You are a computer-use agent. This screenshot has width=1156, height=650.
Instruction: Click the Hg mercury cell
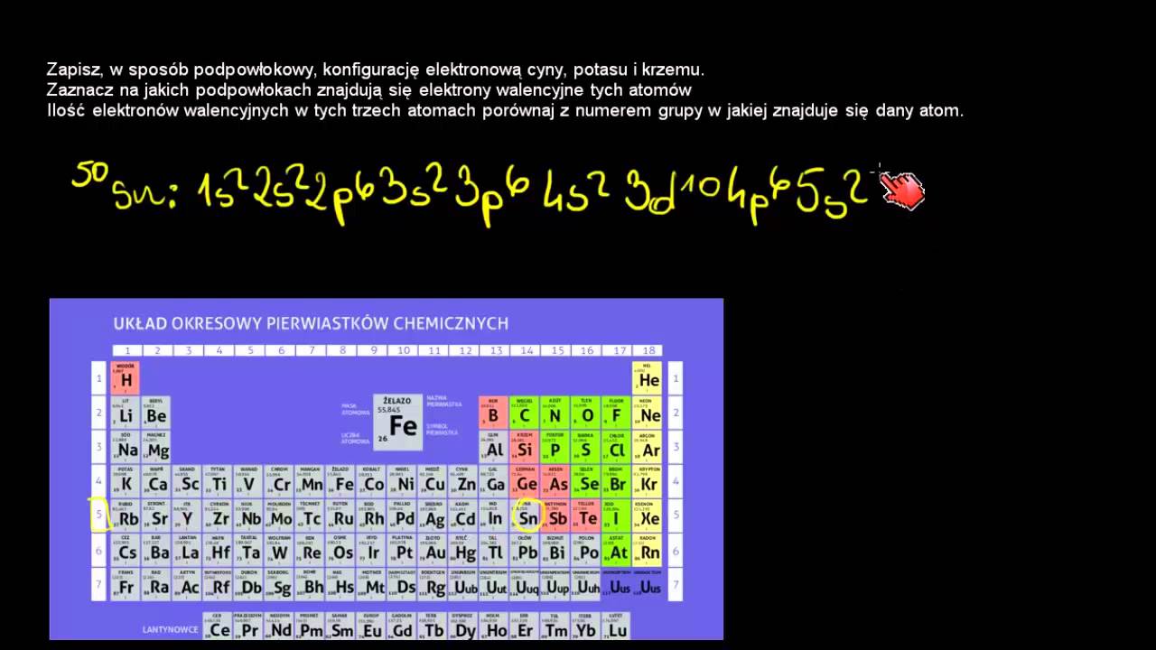coord(464,550)
